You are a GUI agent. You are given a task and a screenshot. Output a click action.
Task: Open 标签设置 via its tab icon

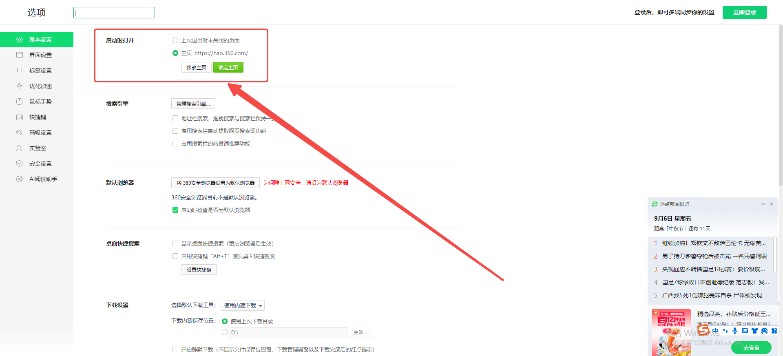(x=19, y=71)
